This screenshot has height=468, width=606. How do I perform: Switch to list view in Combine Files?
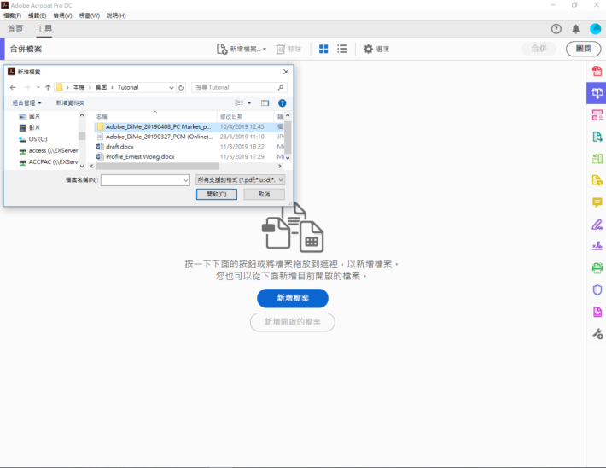[341, 50]
